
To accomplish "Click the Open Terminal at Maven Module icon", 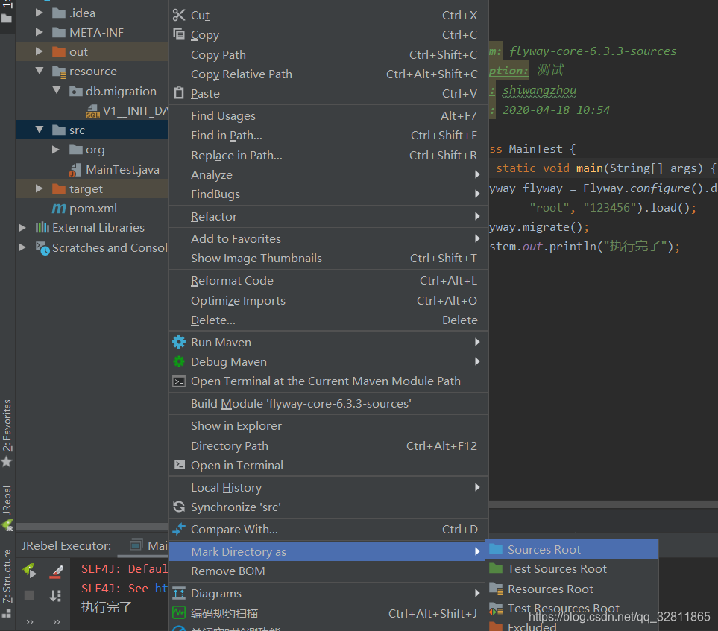I will click(179, 381).
